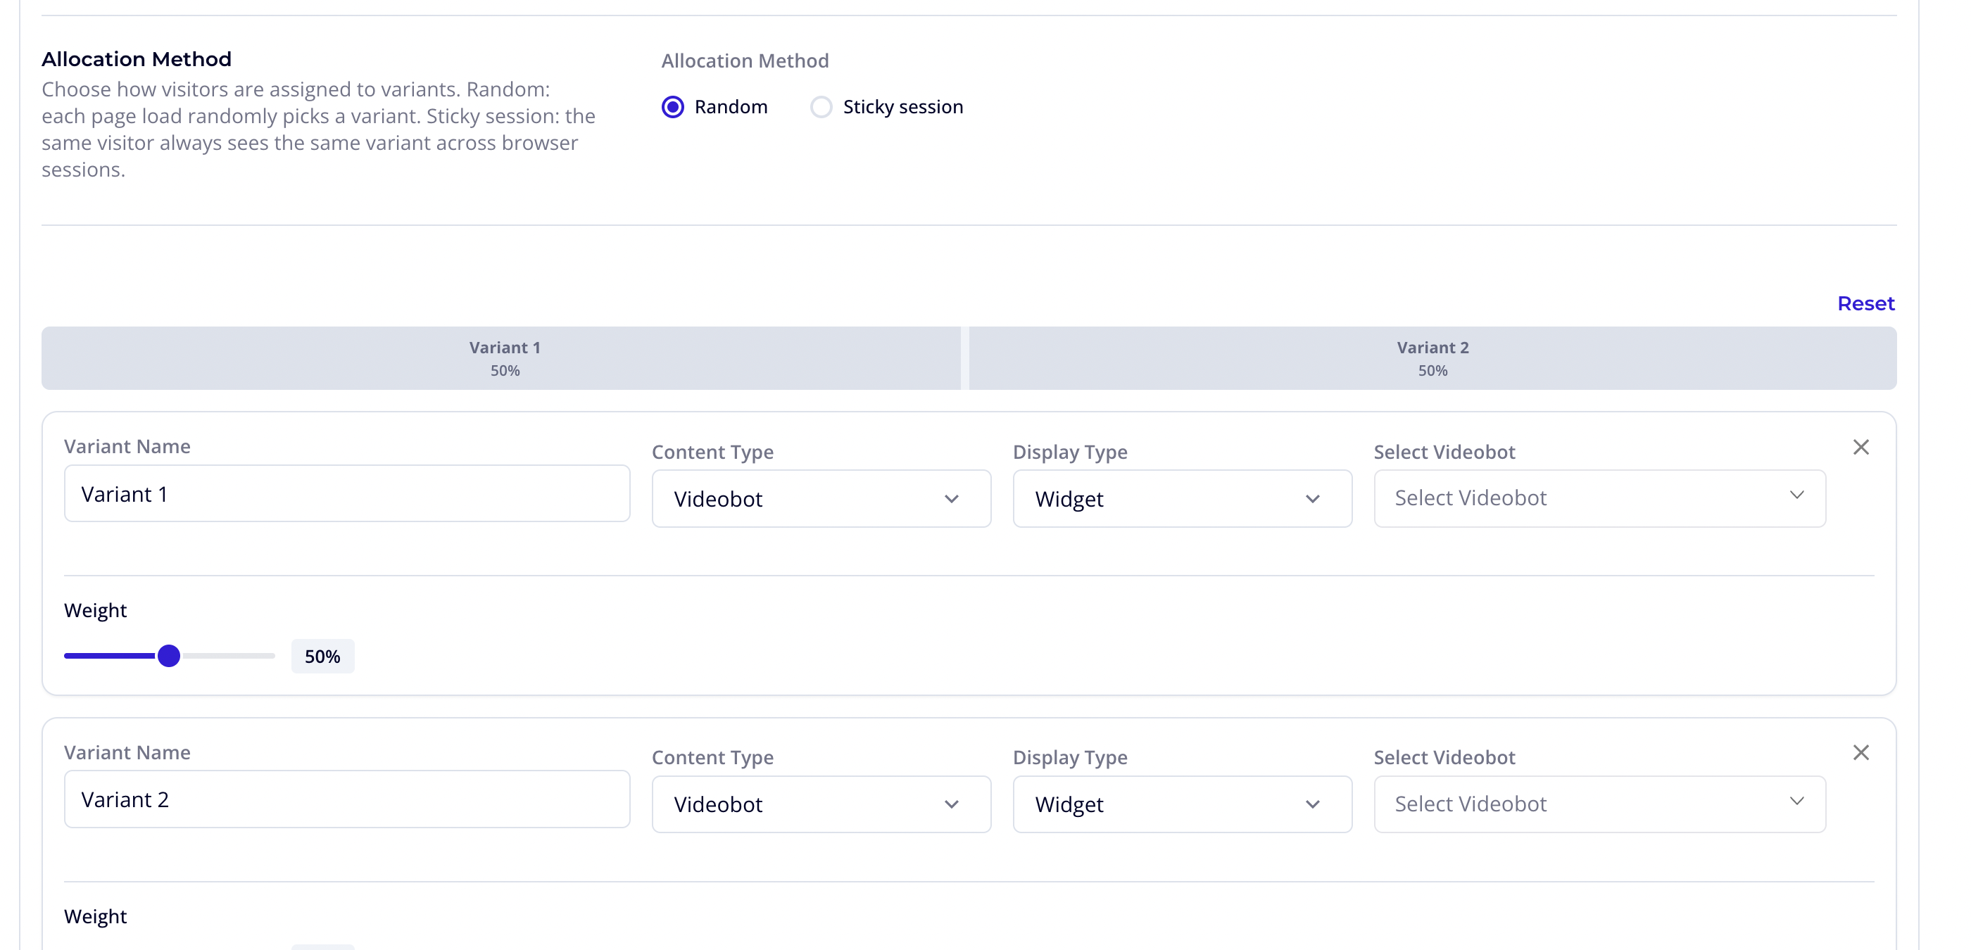Open Variant 2 Display Type dropdown
The image size is (1971, 950).
coord(1181,804)
